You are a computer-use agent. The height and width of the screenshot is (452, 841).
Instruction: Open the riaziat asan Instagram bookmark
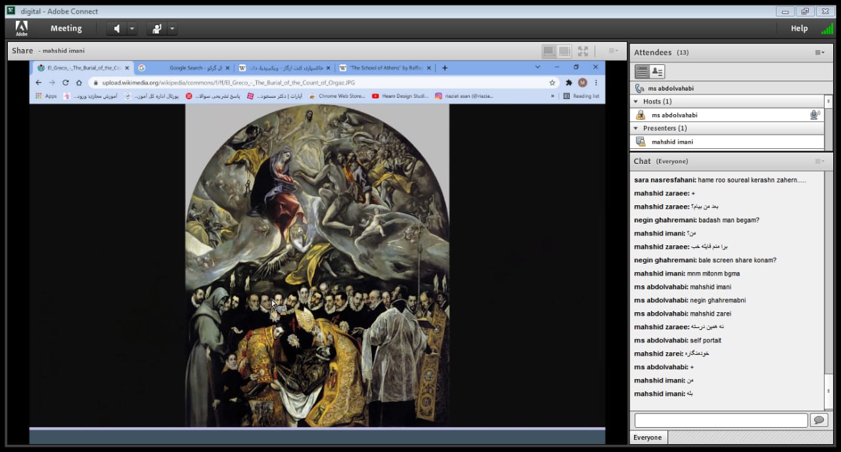pos(463,96)
